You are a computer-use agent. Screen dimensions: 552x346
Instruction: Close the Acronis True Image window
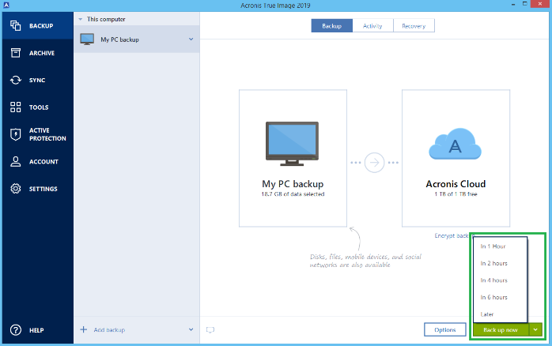[540, 4]
